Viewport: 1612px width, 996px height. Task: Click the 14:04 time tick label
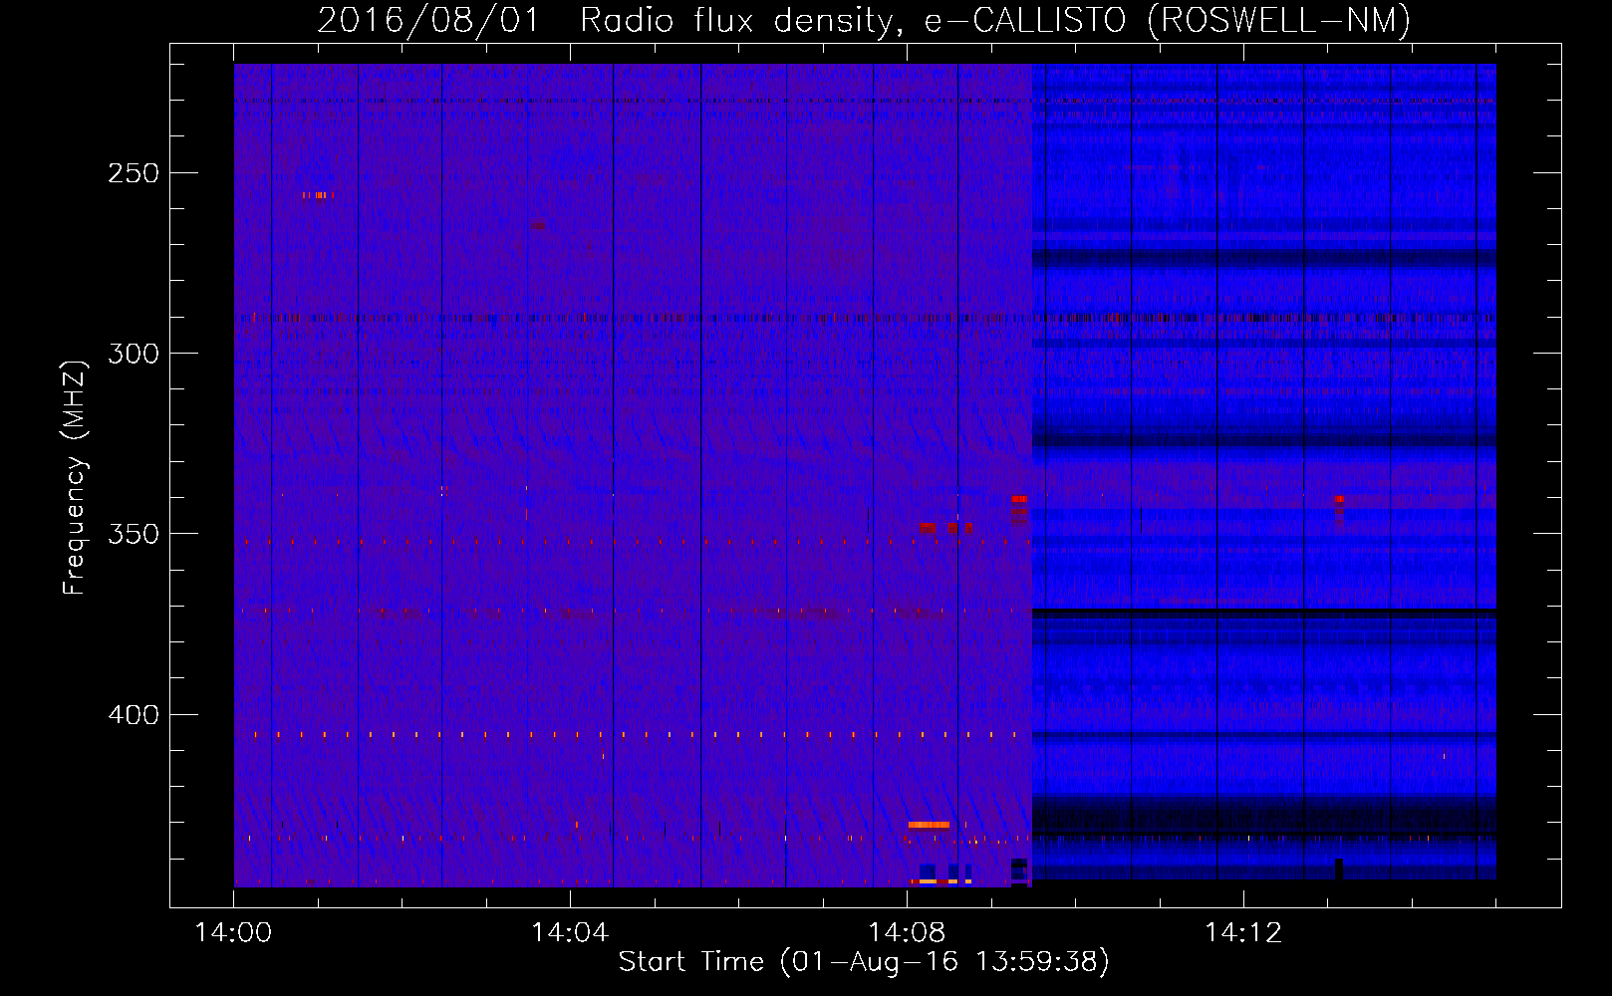pos(570,933)
